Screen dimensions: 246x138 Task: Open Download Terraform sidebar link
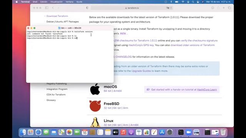(57, 16)
